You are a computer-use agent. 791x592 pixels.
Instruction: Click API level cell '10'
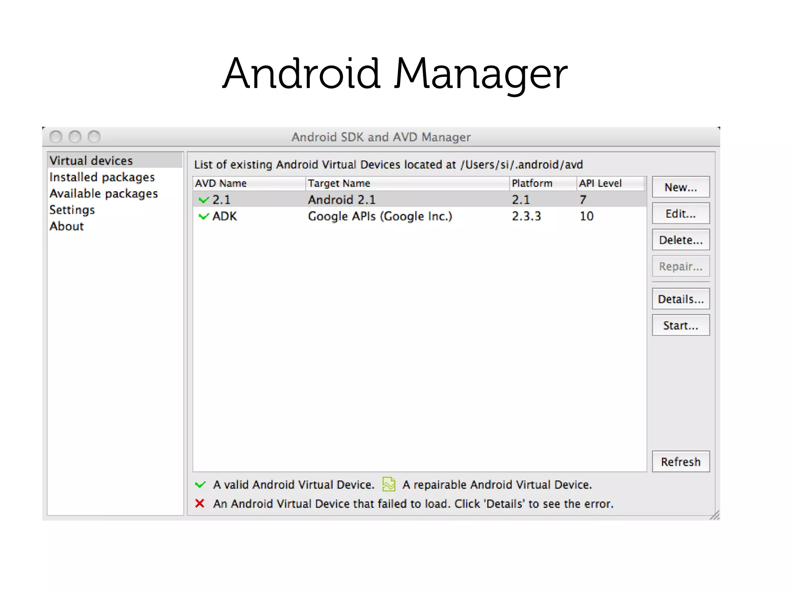(x=586, y=216)
